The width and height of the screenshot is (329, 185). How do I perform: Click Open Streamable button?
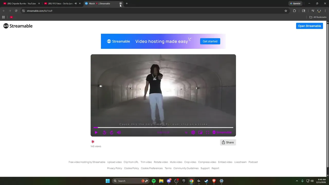309,26
